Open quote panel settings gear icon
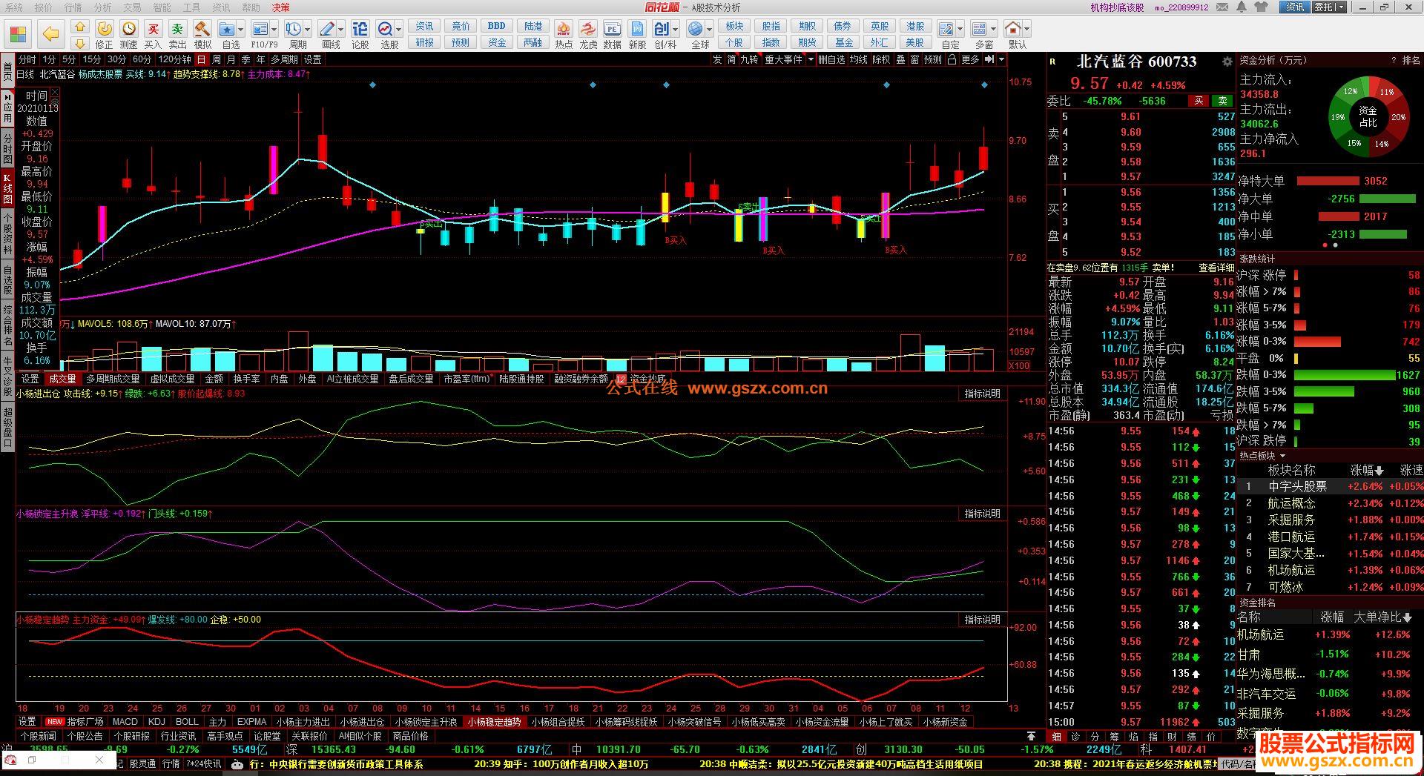The width and height of the screenshot is (1424, 776). 1227,62
